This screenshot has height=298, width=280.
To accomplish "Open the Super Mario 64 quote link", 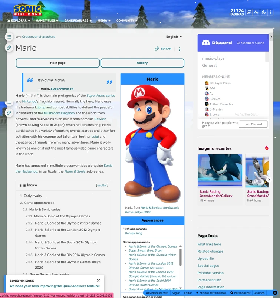I will (x=62, y=89).
